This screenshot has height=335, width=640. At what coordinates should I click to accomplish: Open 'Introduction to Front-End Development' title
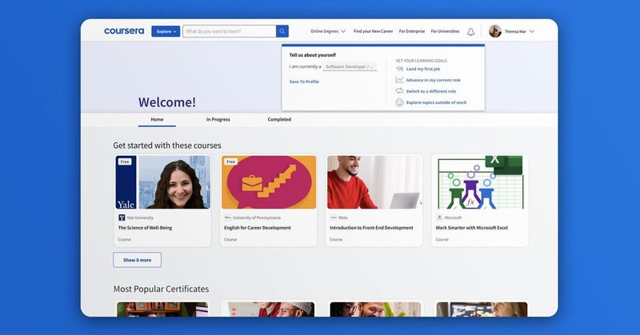(371, 228)
